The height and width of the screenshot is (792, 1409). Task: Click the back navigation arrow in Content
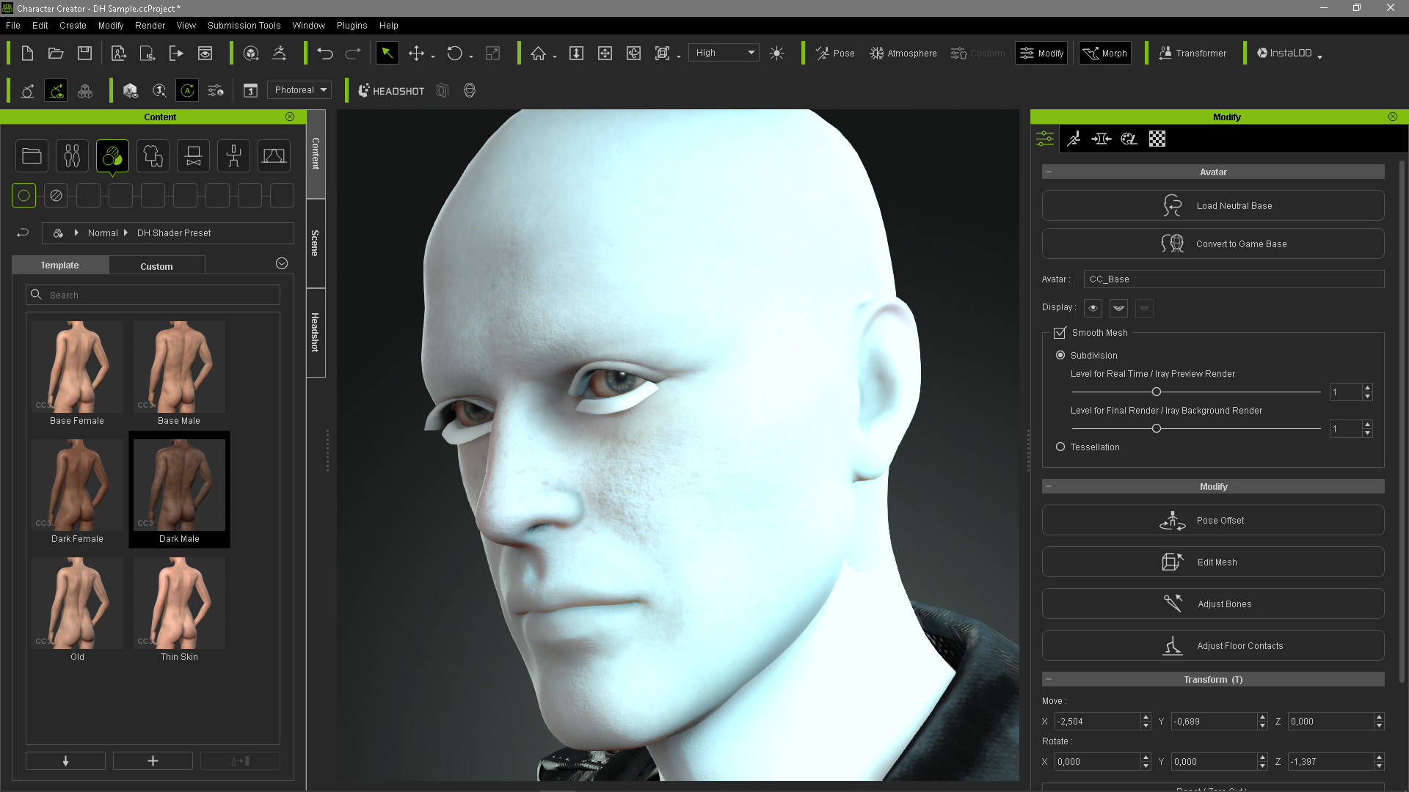(x=23, y=232)
